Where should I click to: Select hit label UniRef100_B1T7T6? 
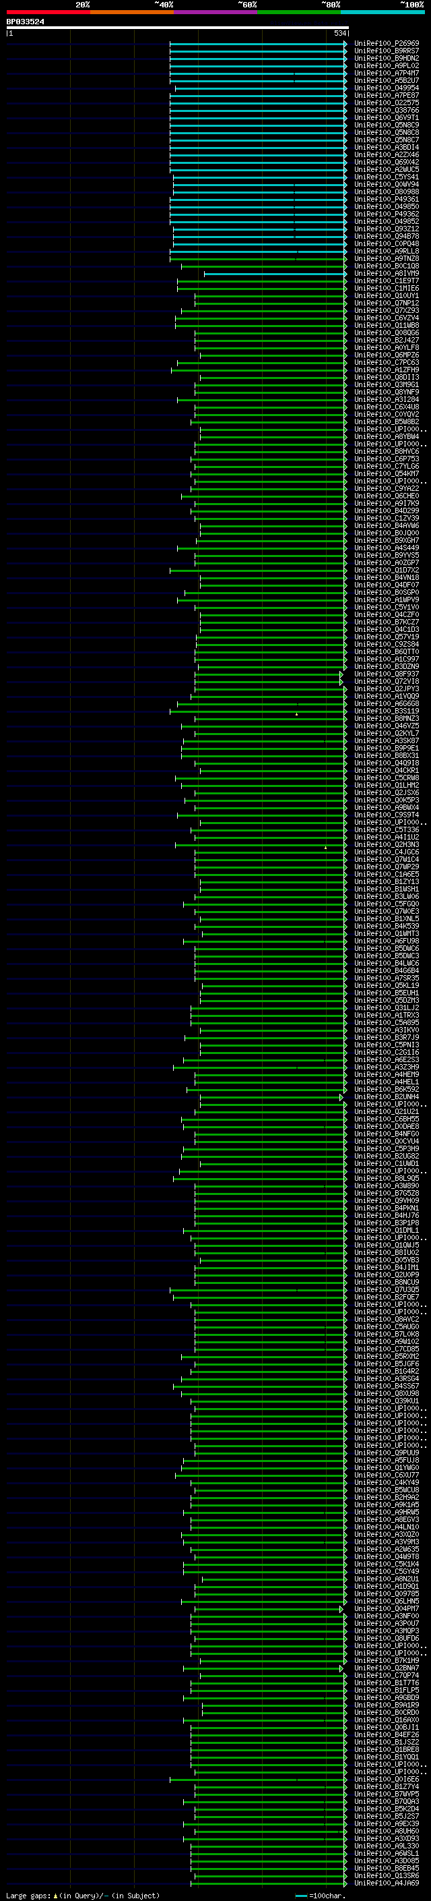coord(386,1683)
